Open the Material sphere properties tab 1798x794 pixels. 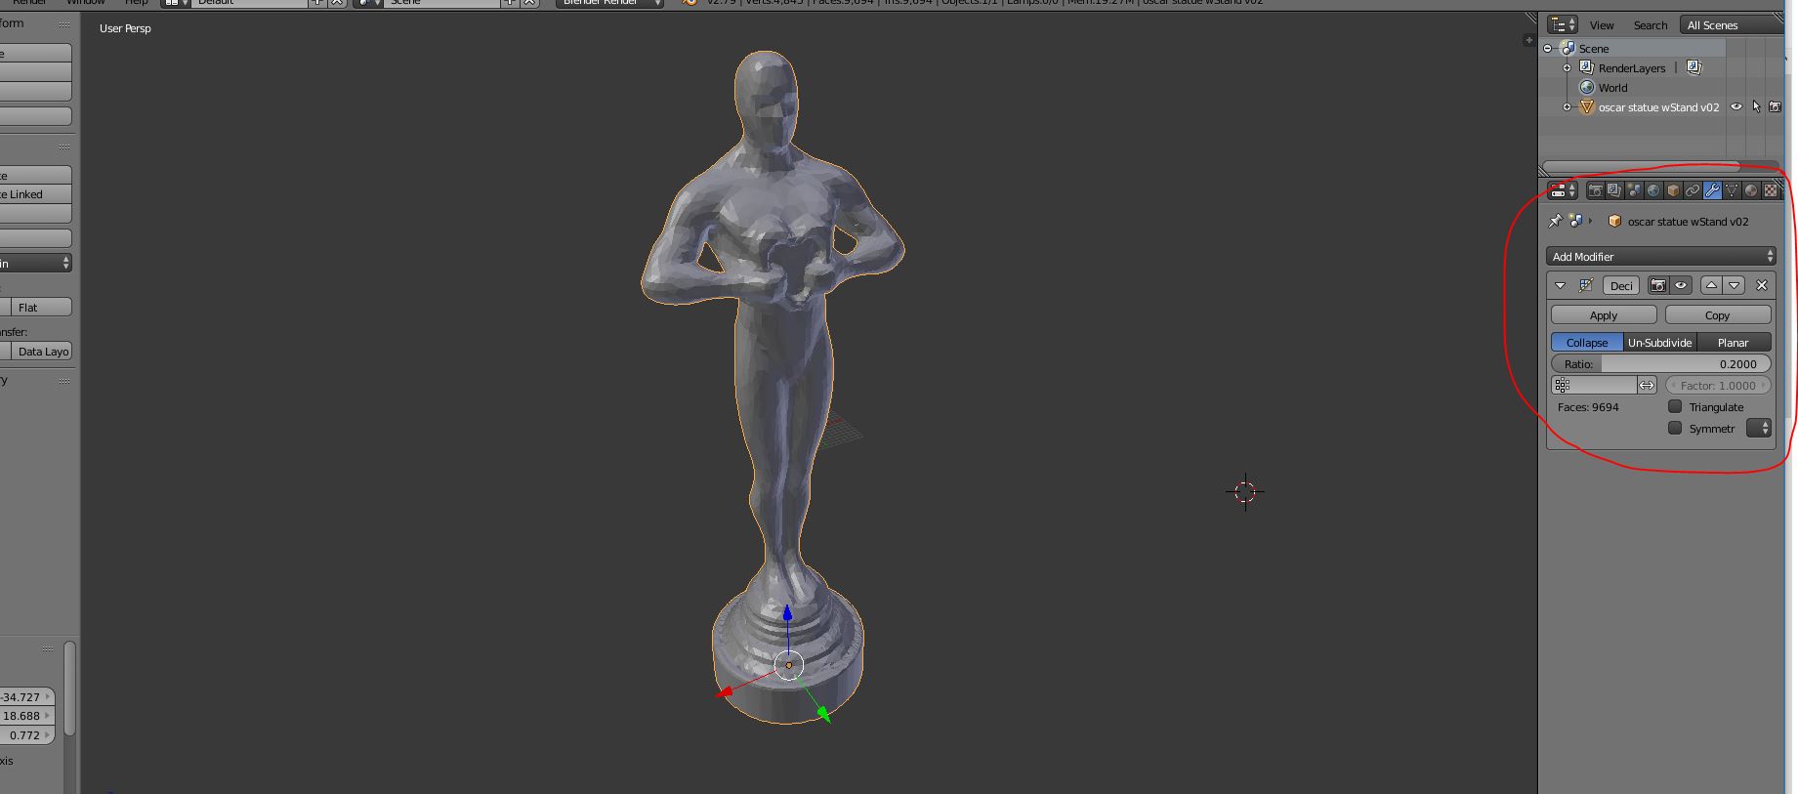pos(1751,190)
